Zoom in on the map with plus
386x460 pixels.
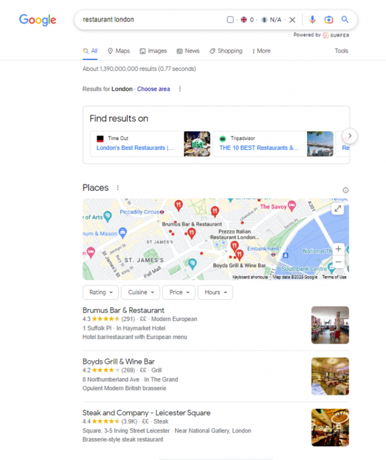338,249
